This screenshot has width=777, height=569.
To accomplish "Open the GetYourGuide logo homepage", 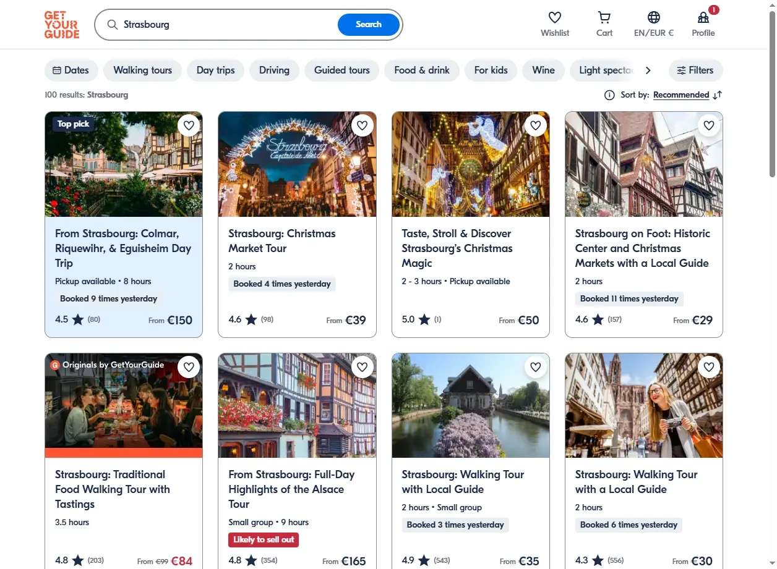I will coord(62,25).
